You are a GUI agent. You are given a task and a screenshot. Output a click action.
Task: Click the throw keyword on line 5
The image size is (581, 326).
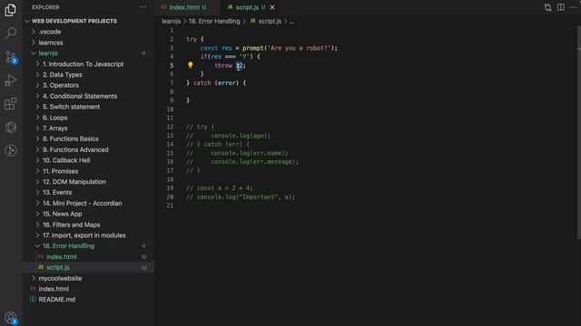pyautogui.click(x=223, y=65)
